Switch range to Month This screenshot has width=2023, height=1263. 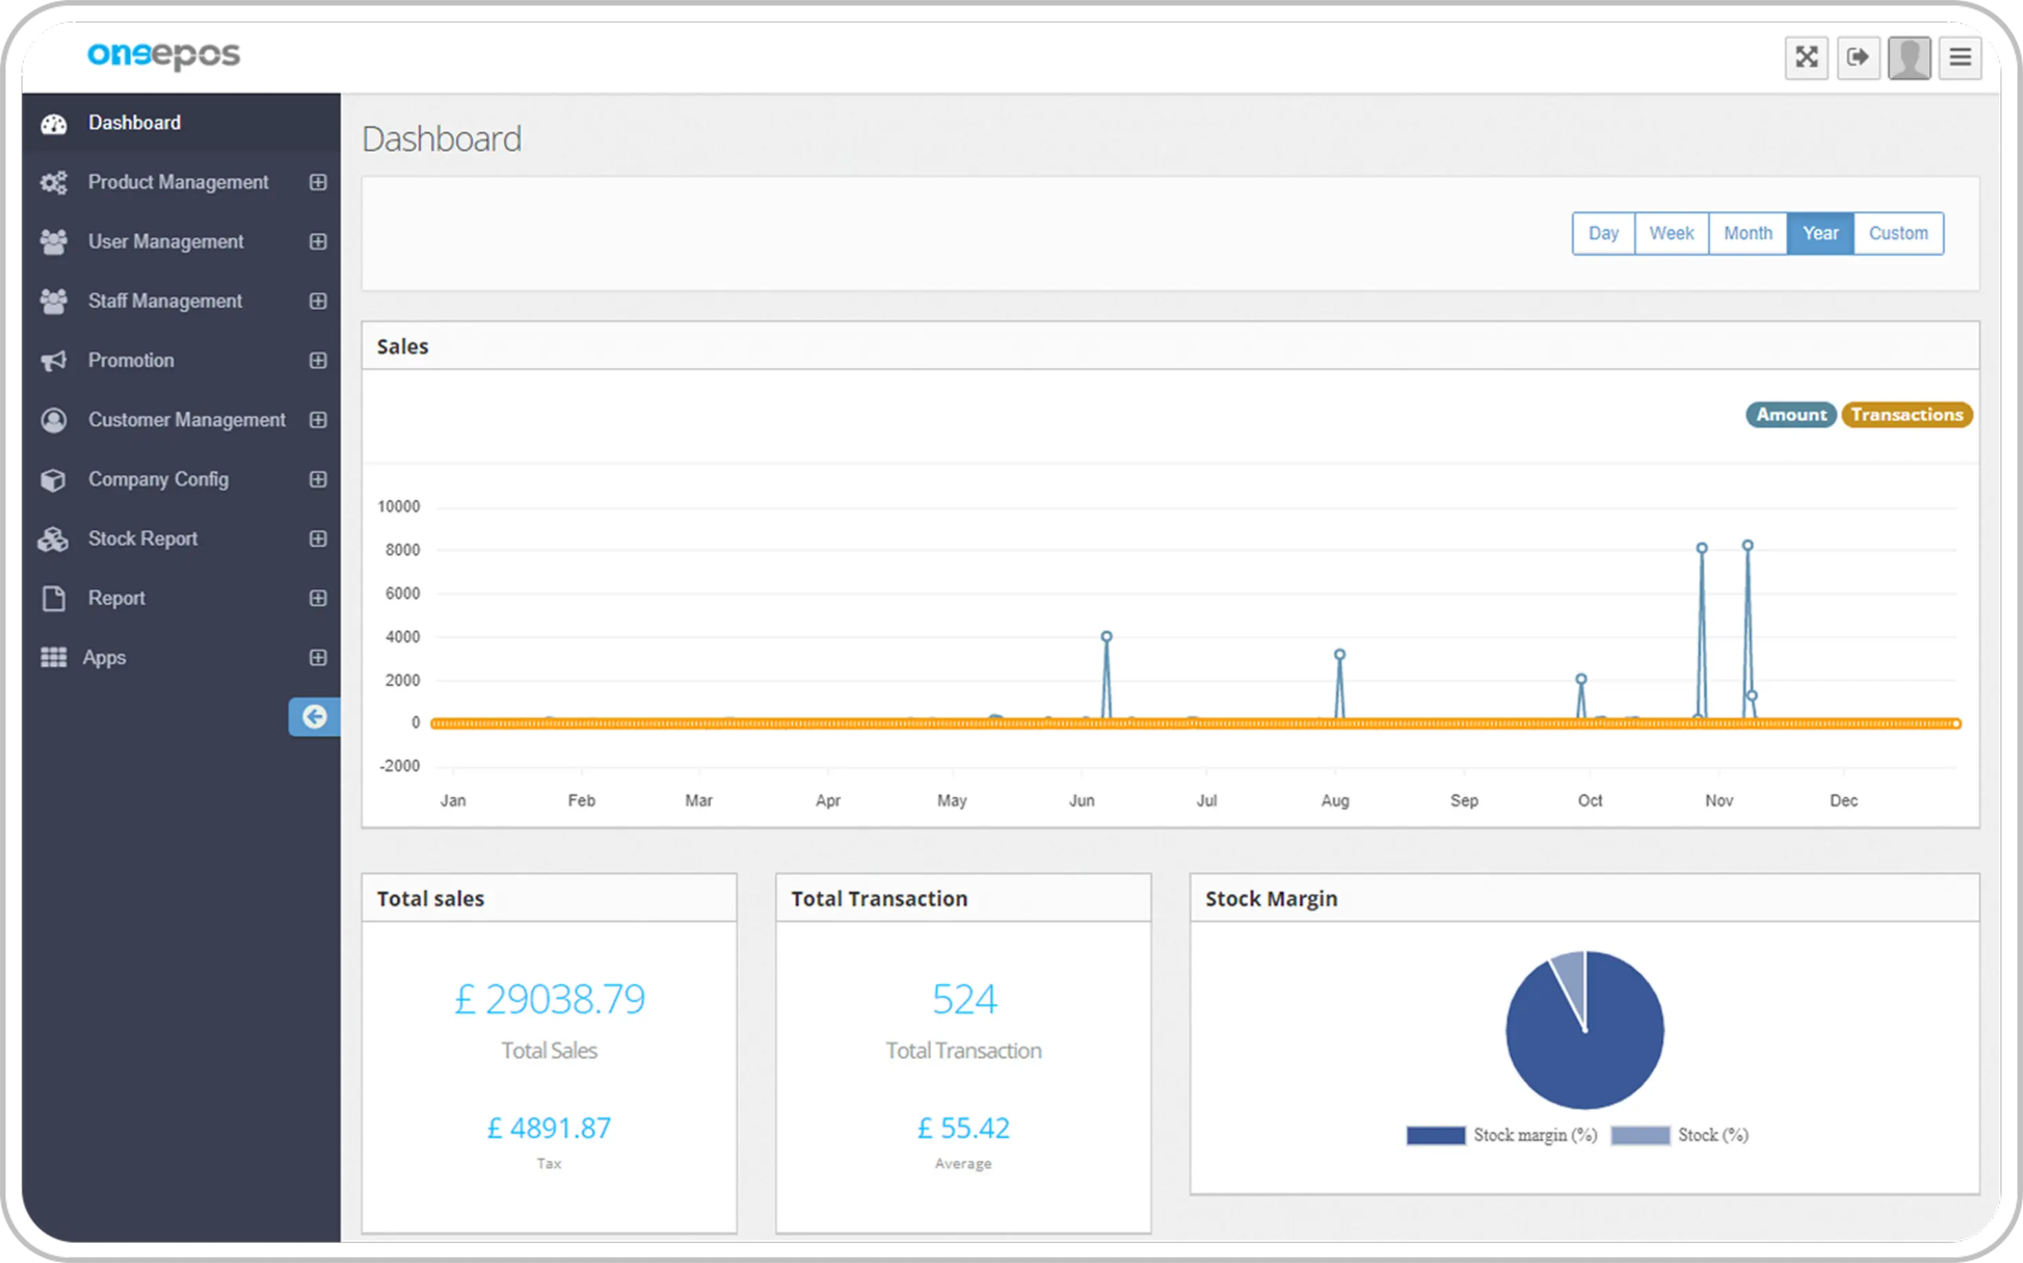[x=1747, y=234]
